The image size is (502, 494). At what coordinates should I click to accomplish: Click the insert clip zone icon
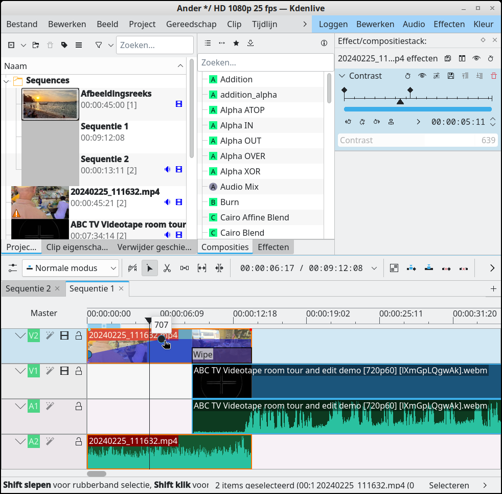click(412, 268)
